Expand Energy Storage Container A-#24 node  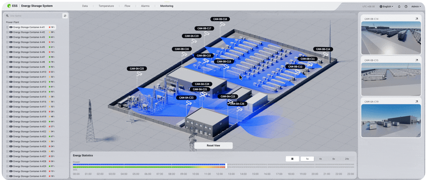(x=7, y=141)
